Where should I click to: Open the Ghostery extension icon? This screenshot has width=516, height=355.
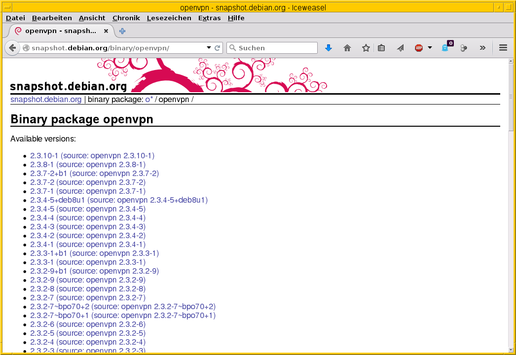pyautogui.click(x=445, y=48)
